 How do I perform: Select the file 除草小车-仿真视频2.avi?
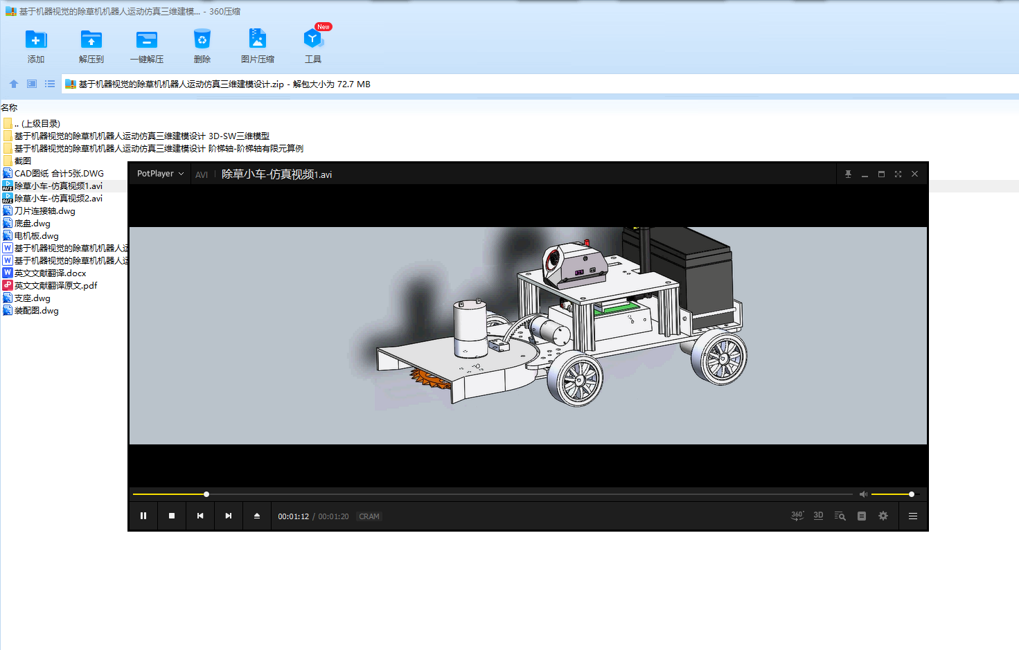[x=53, y=198]
